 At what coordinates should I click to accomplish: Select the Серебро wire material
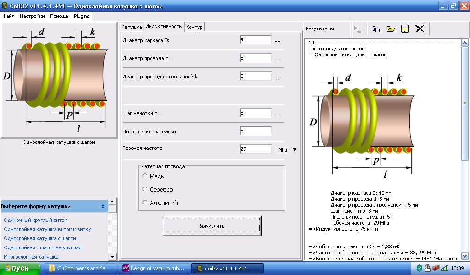pyautogui.click(x=145, y=189)
